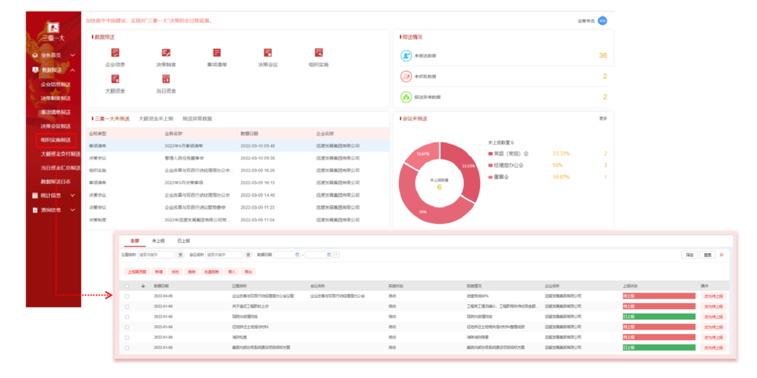Select the 决策会议 shortcut icon
Image resolution: width=757 pixels, height=378 pixels.
(x=268, y=53)
